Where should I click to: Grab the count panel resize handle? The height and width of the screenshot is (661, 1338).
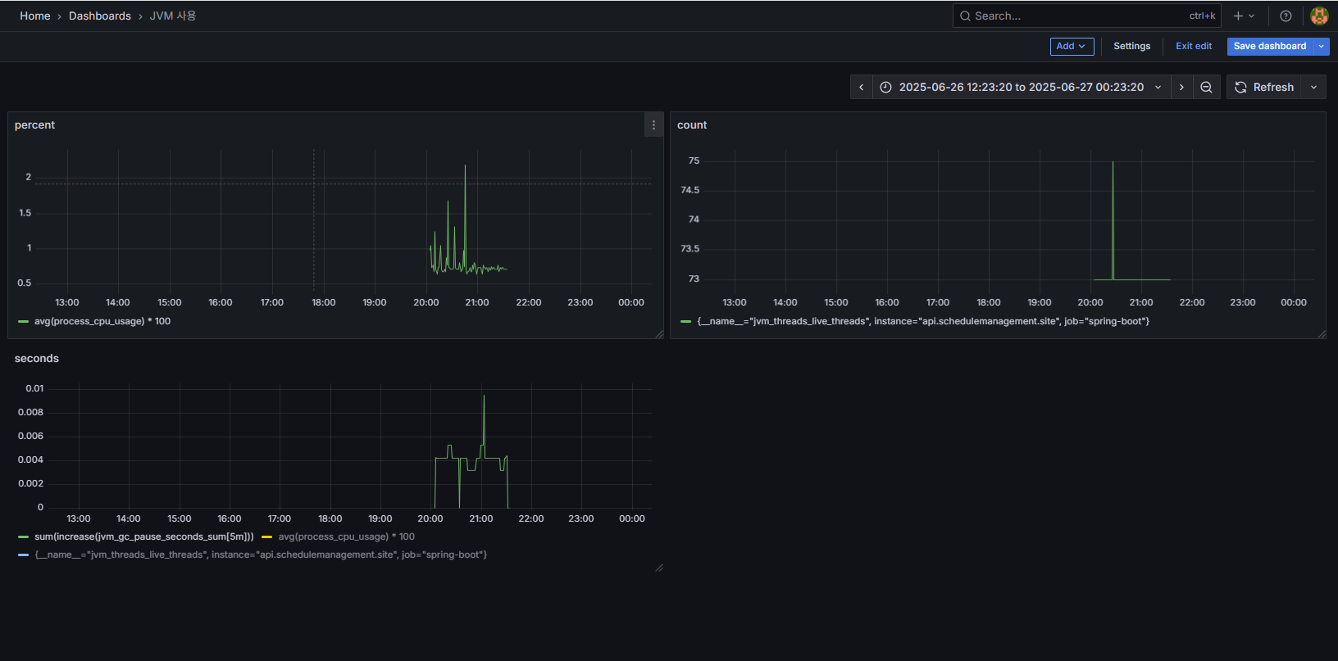point(1322,334)
